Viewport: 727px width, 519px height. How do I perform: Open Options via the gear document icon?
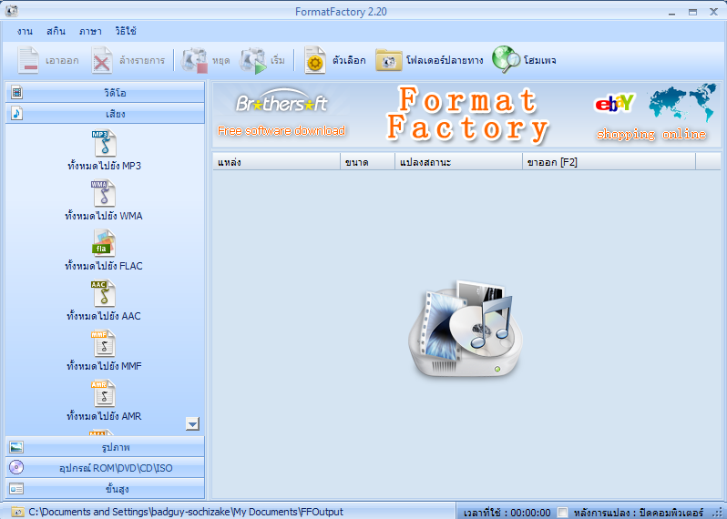[x=315, y=60]
